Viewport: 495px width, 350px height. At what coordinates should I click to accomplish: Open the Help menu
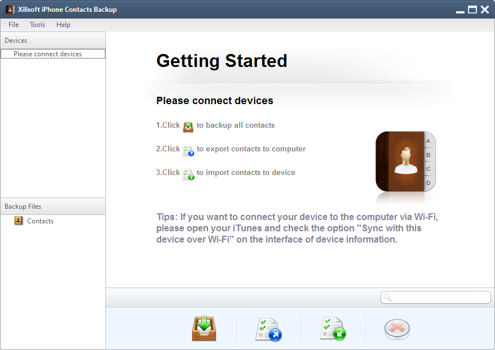click(x=63, y=25)
